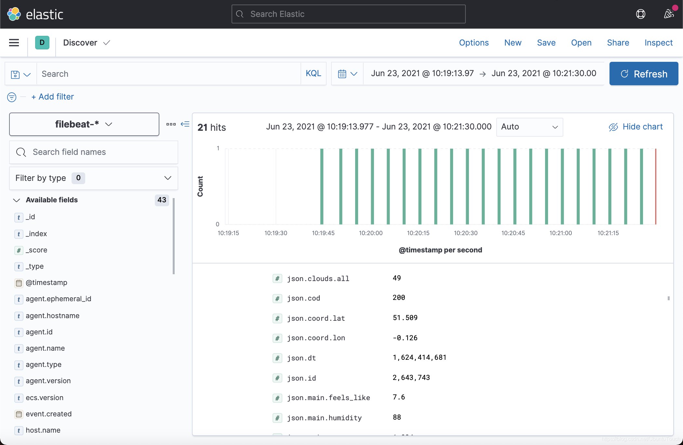Hide the histogram chart
Image resolution: width=683 pixels, height=445 pixels.
tap(636, 127)
